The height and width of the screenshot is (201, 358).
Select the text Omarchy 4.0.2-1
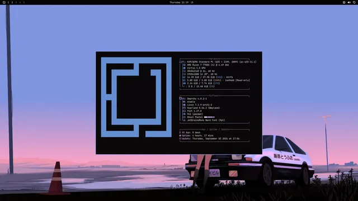point(197,99)
